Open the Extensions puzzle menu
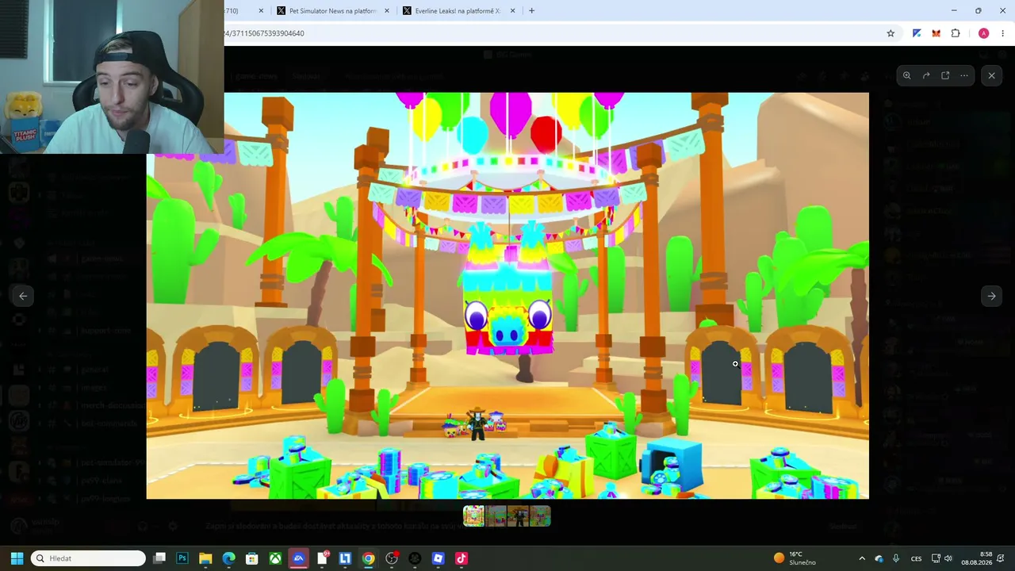Viewport: 1015px width, 571px height. (956, 33)
